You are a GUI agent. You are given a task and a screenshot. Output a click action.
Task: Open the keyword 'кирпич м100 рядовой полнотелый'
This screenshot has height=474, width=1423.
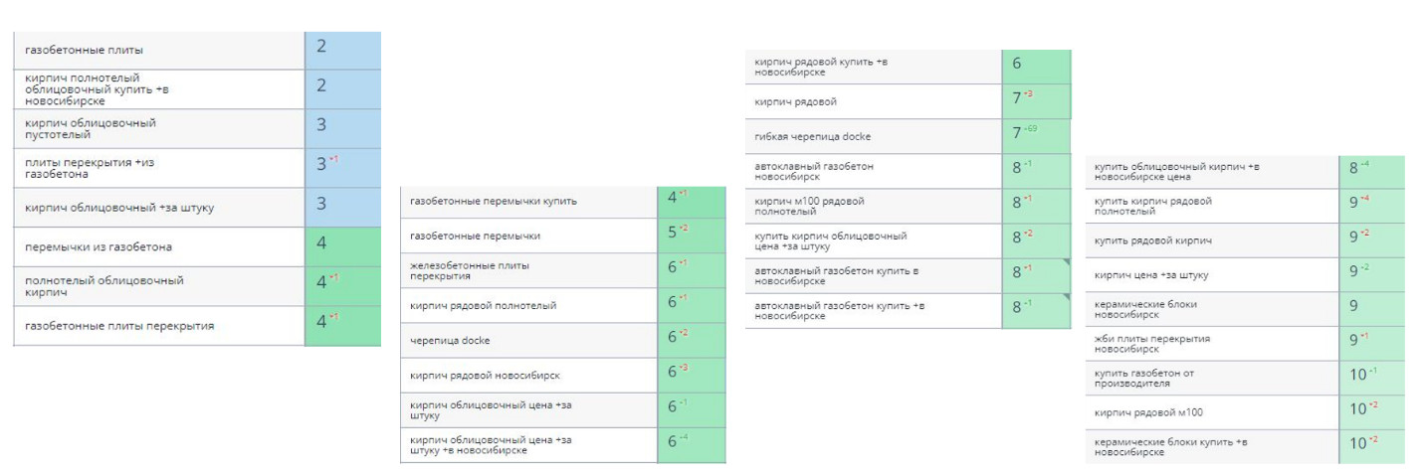pyautogui.click(x=810, y=206)
